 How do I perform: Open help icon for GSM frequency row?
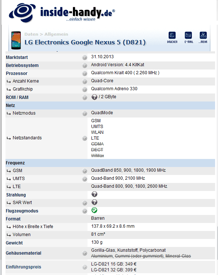[85, 171]
